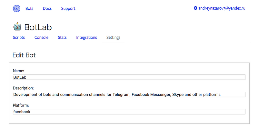This screenshot has height=127, width=258.
Task: Click the Description: label
Action: 23,88
